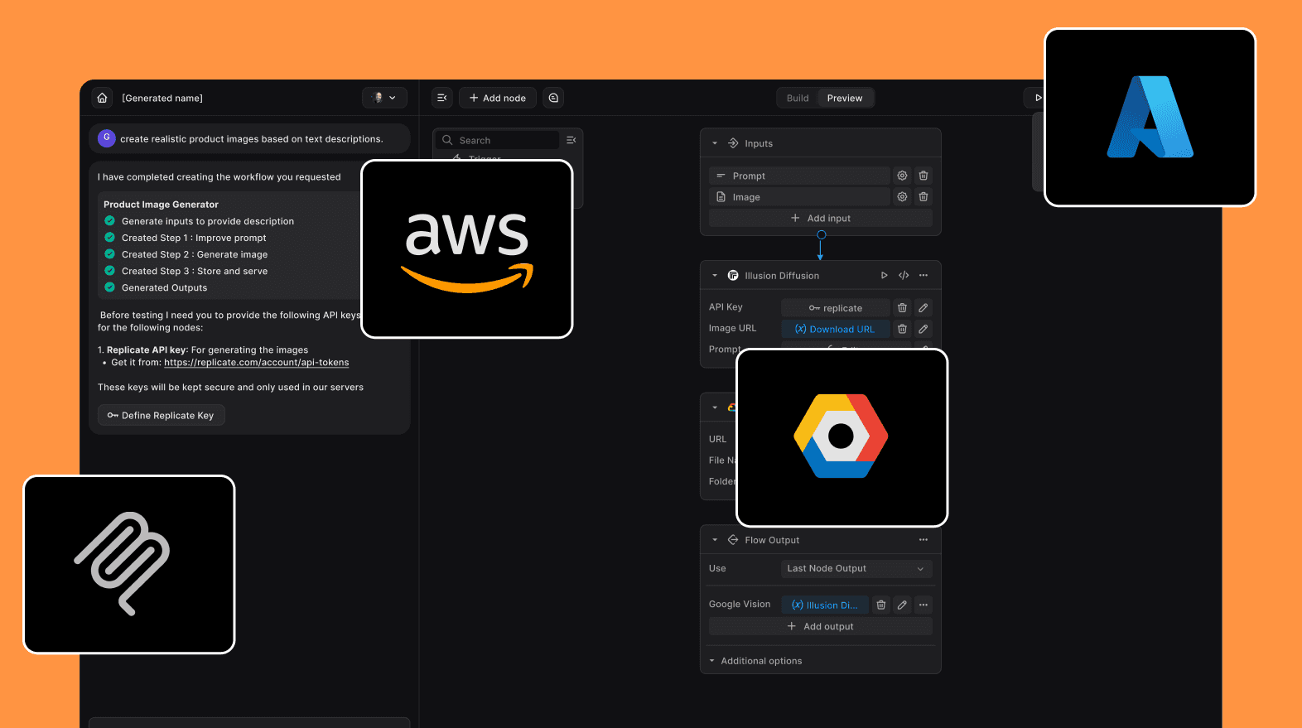This screenshot has width=1302, height=728.
Task: Open the filter icon beside Search
Action: pyautogui.click(x=571, y=140)
